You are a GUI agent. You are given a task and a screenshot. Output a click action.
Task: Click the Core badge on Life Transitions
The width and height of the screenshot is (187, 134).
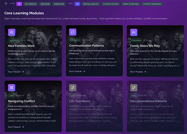tap(72, 95)
